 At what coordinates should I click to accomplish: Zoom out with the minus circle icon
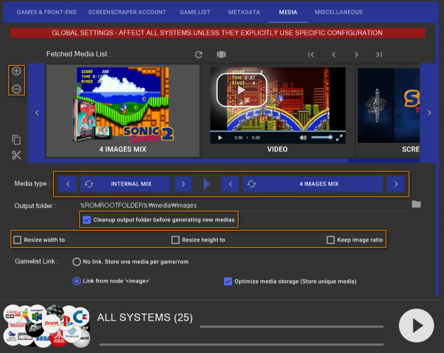16,89
